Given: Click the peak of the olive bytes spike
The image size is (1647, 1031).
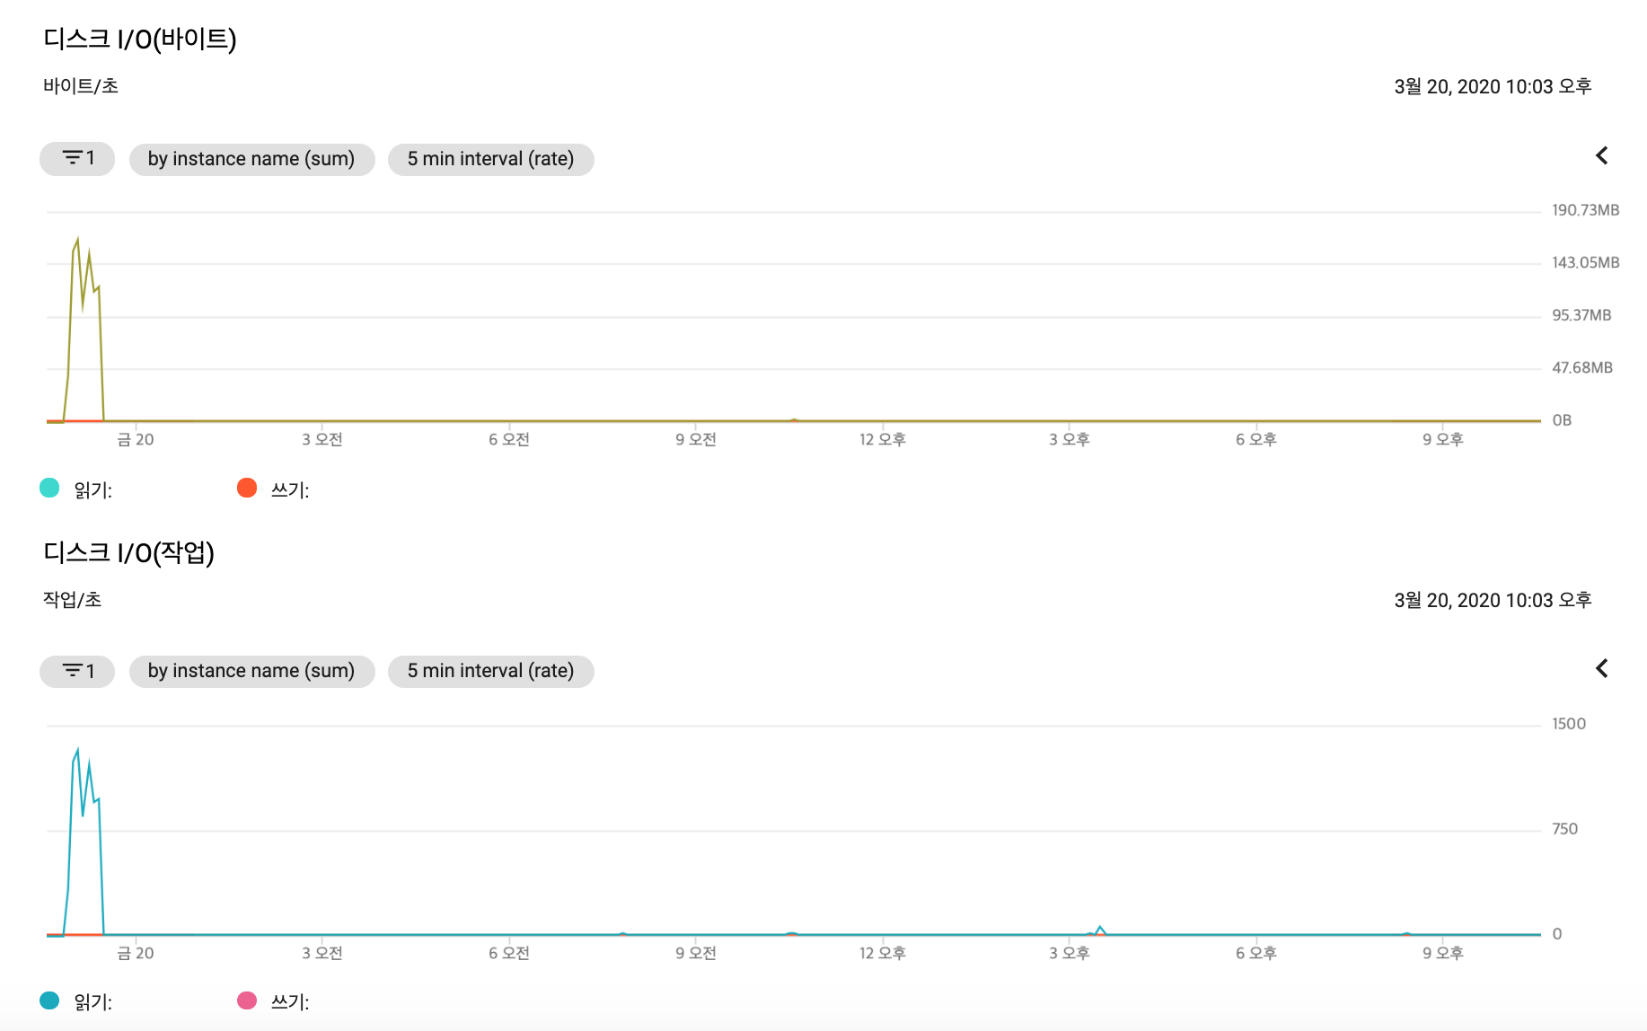Looking at the screenshot, I should [77, 239].
